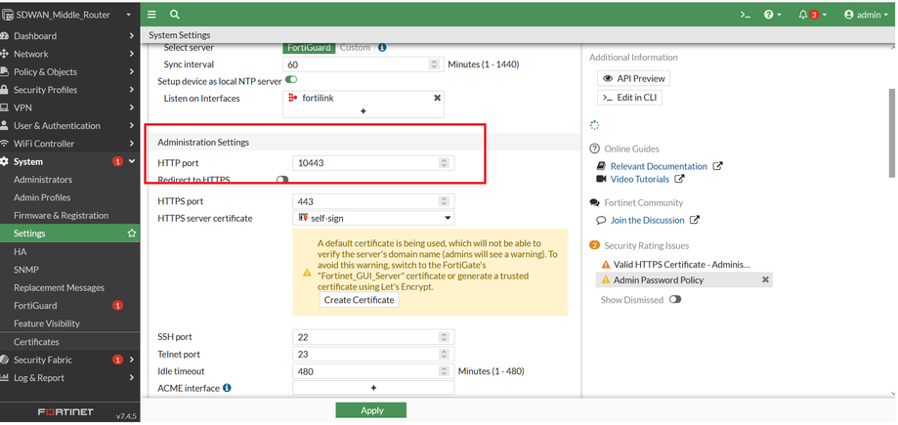The height and width of the screenshot is (425, 898).
Task: Open the search magnifier icon
Action: point(175,15)
